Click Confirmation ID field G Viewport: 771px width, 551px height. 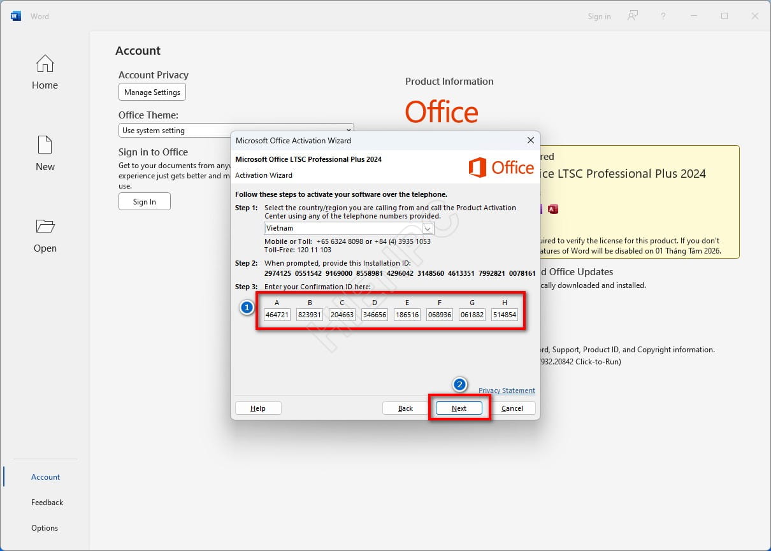coord(472,315)
